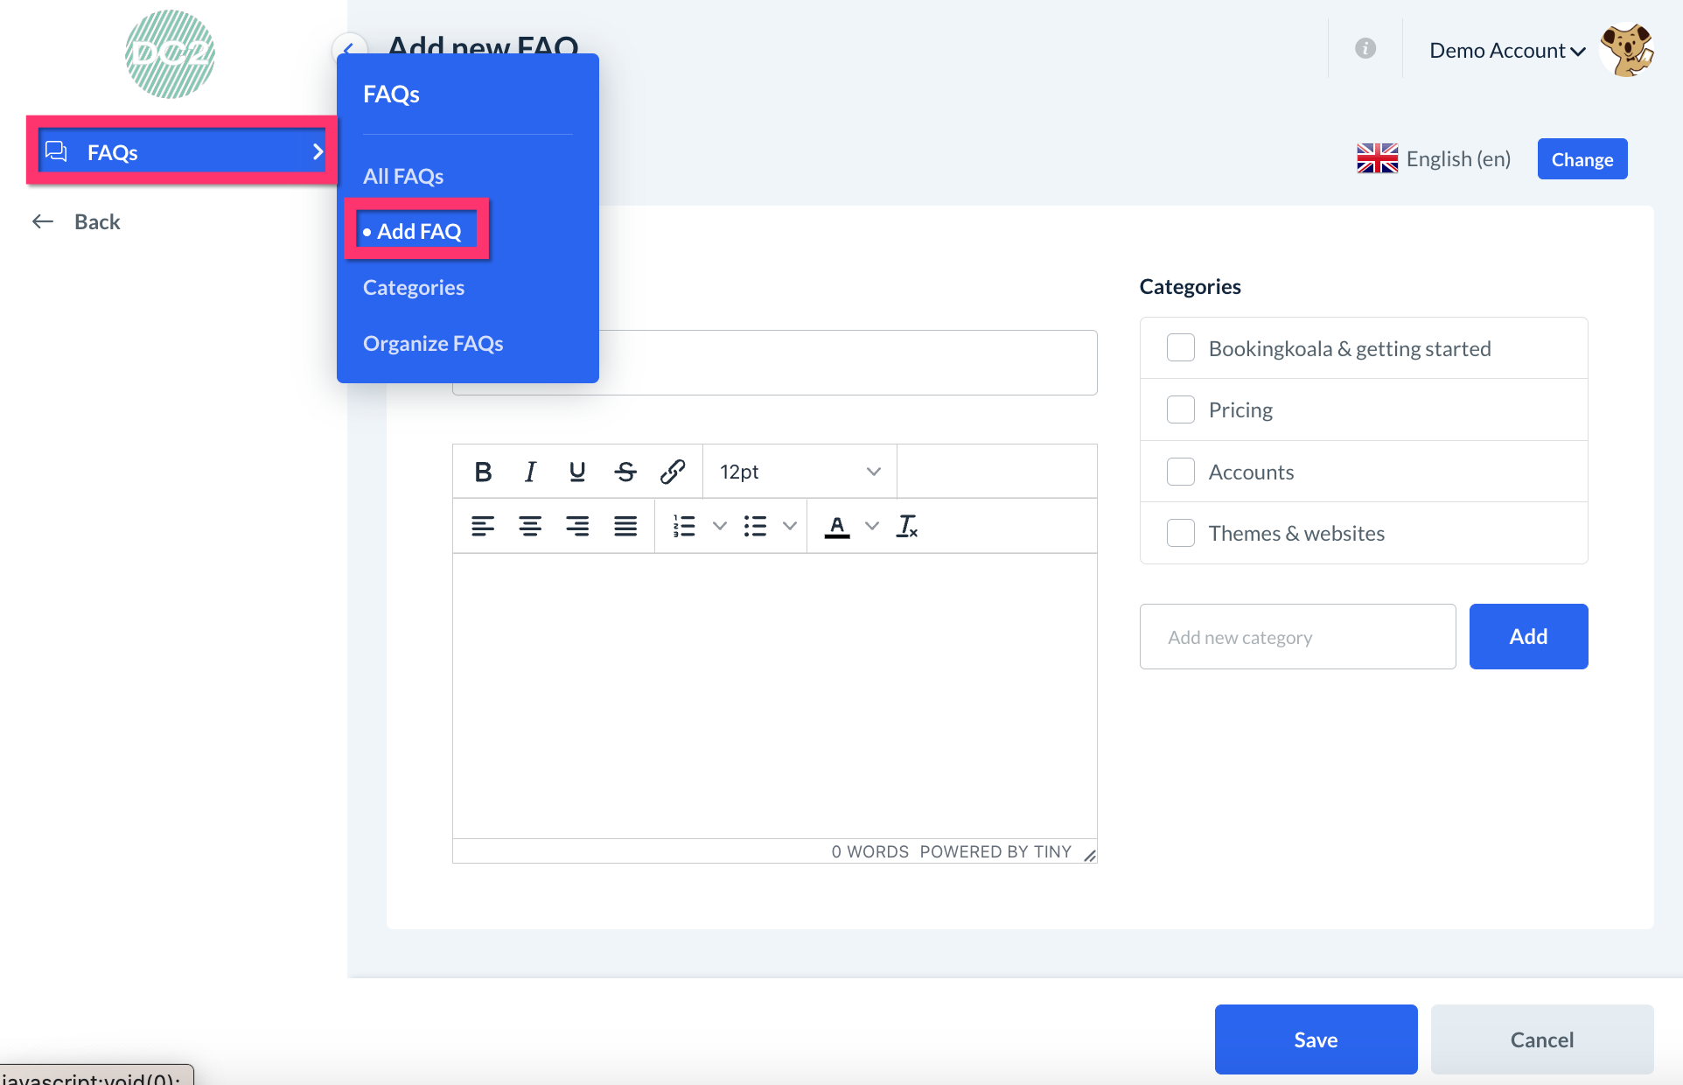The image size is (1683, 1085).
Task: Tick the Accounts category checkbox
Action: 1181,472
